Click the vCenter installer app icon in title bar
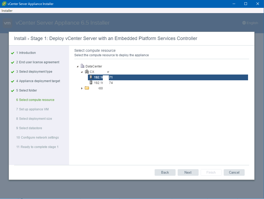This screenshot has width=264, height=199. (4, 4)
